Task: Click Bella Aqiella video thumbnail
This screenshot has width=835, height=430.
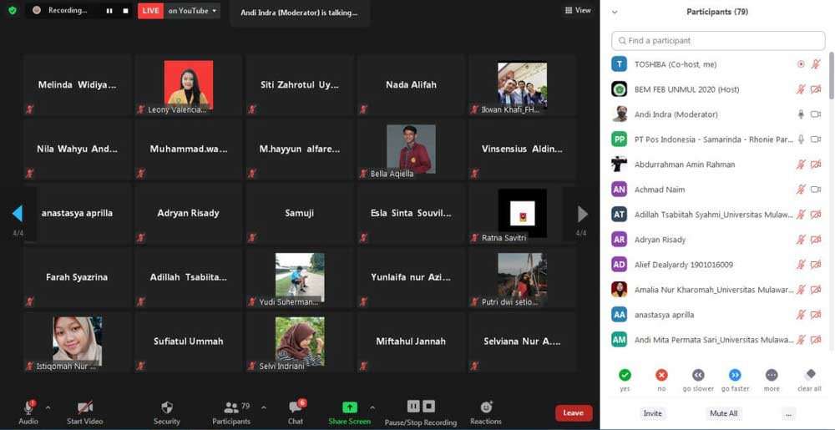Action: click(x=411, y=149)
